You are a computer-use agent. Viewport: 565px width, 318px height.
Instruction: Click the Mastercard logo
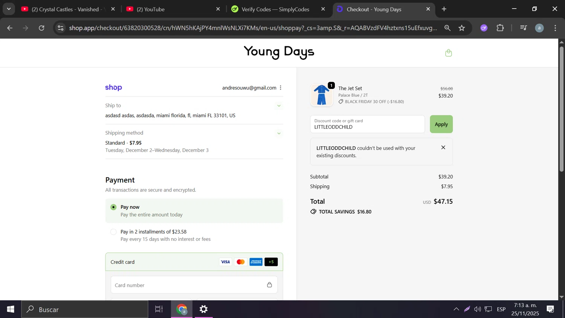[x=241, y=262]
